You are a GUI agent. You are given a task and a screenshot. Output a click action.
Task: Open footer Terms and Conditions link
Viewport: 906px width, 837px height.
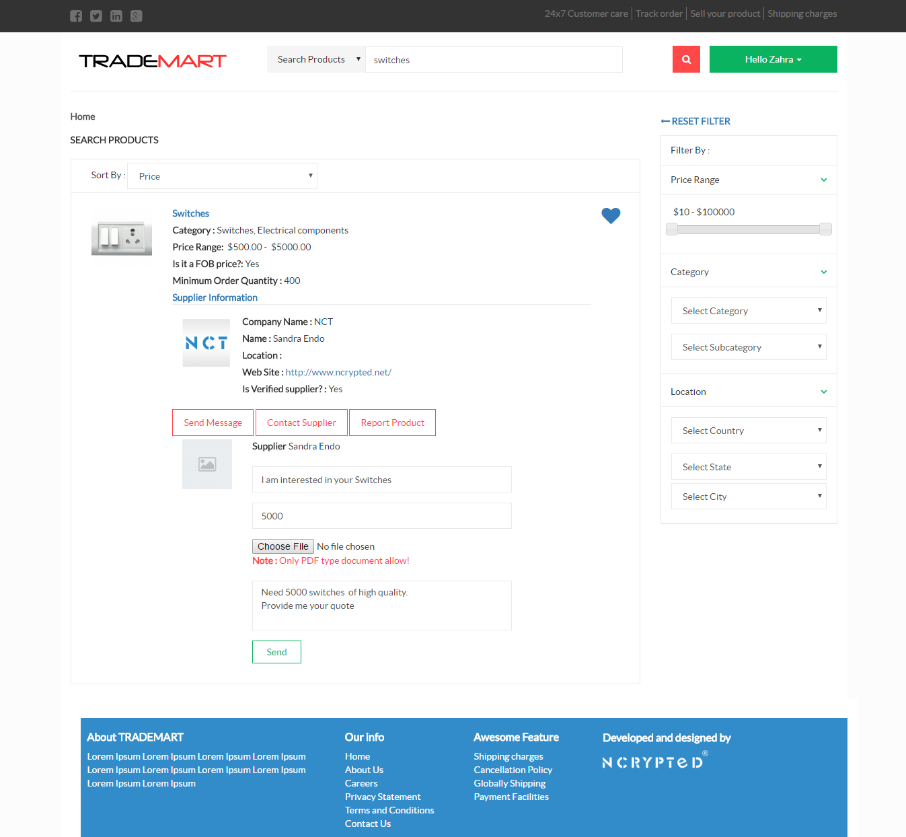tap(389, 810)
